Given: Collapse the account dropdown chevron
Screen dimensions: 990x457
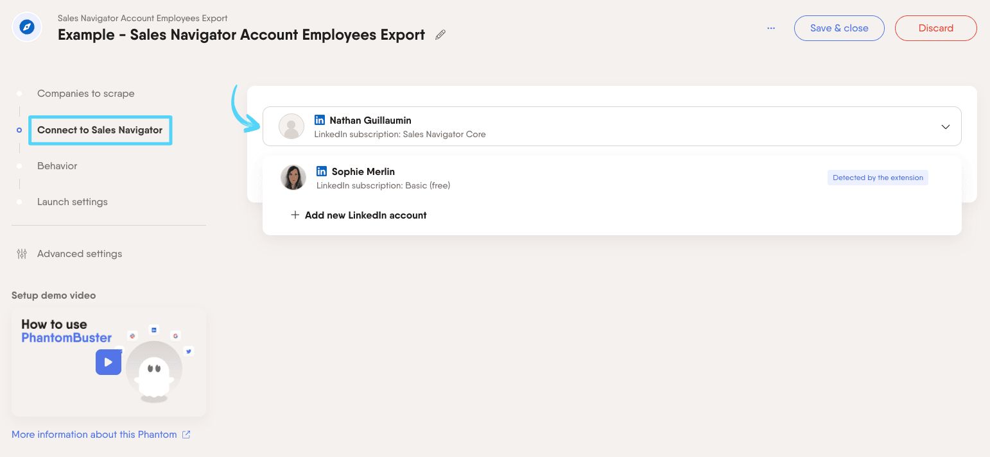Looking at the screenshot, I should tap(945, 127).
